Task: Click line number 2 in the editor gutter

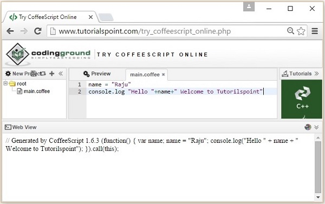Action: (x=80, y=91)
